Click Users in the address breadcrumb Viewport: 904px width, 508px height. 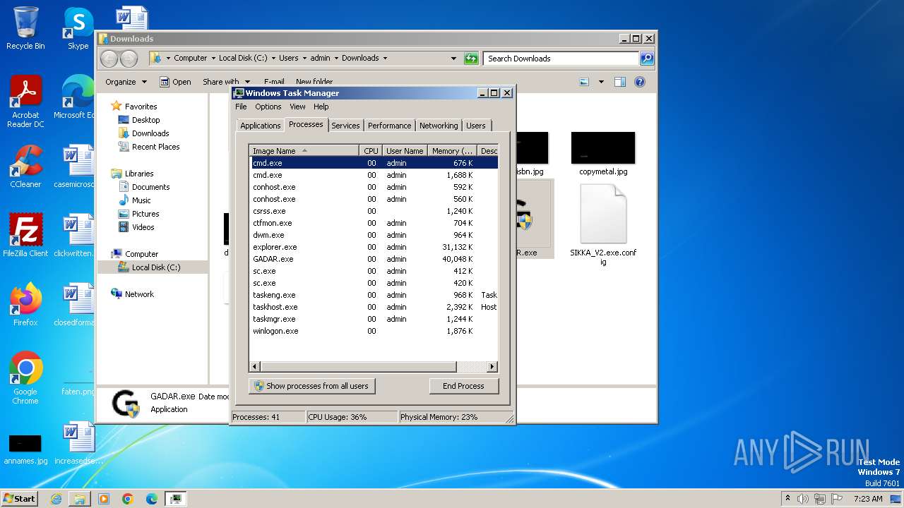pos(288,59)
